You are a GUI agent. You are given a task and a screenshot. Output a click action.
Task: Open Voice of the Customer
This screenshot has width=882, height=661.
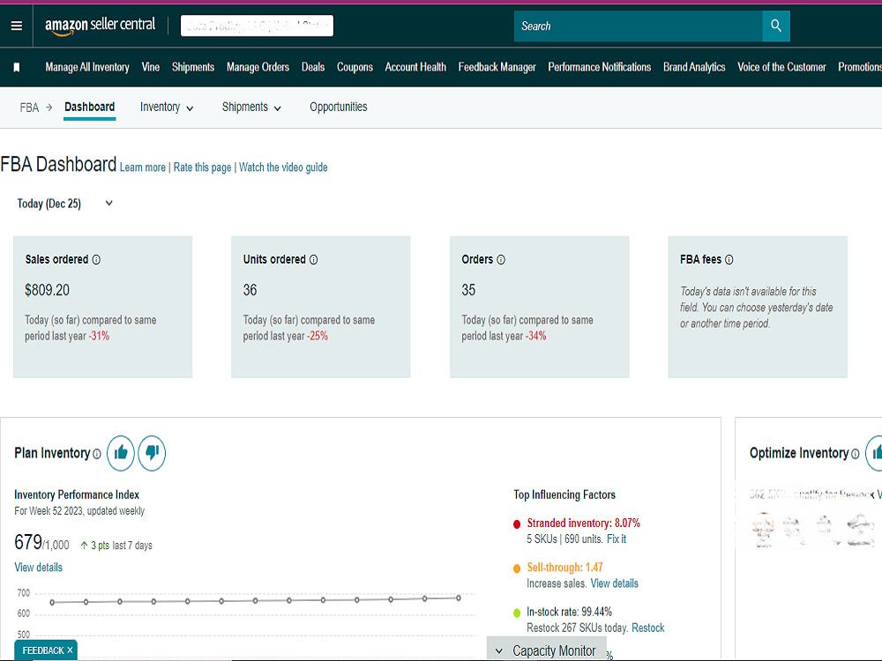781,68
